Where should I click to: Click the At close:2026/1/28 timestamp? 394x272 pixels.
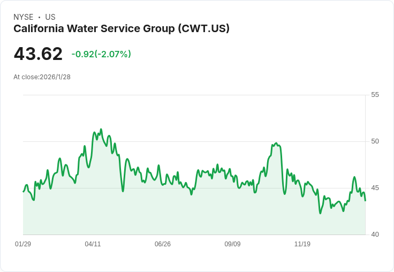coord(42,77)
